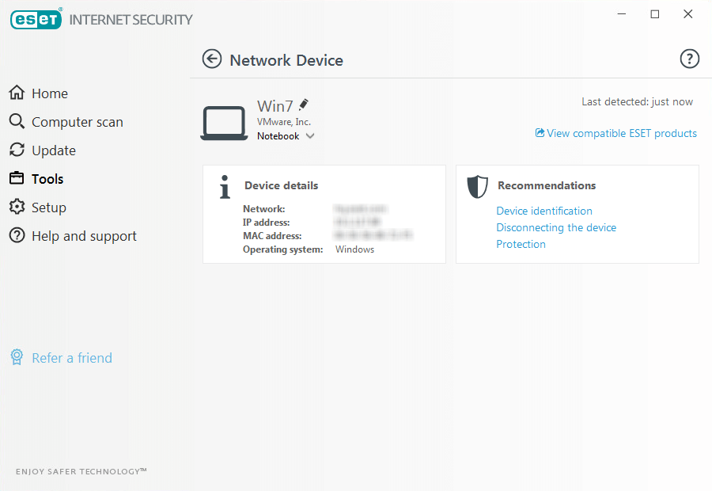Viewport: 712px width, 491px height.
Task: Open the Tools menu section
Action: click(x=47, y=179)
